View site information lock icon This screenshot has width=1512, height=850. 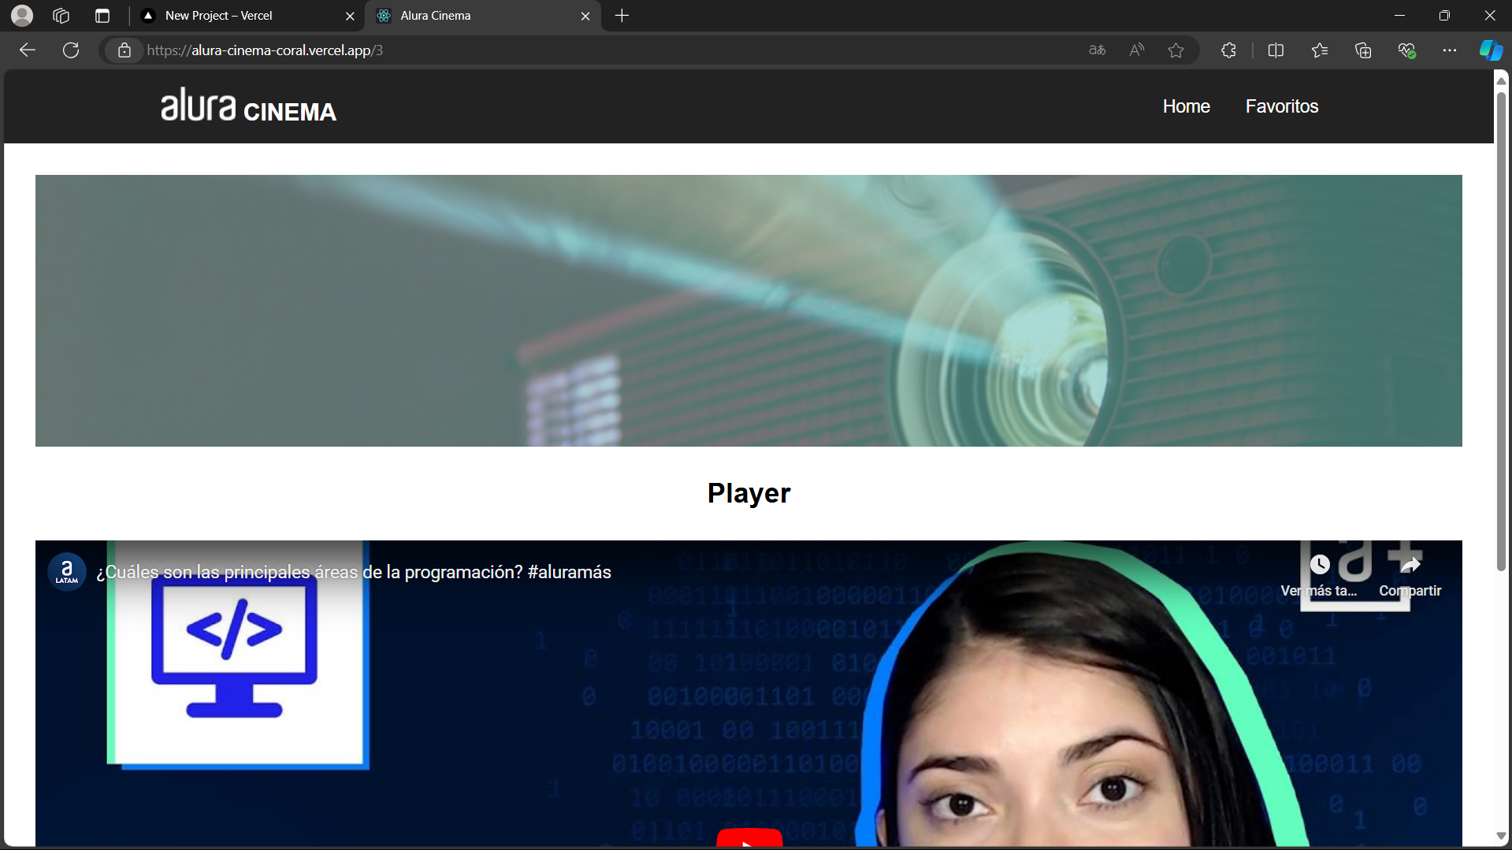[x=124, y=50]
